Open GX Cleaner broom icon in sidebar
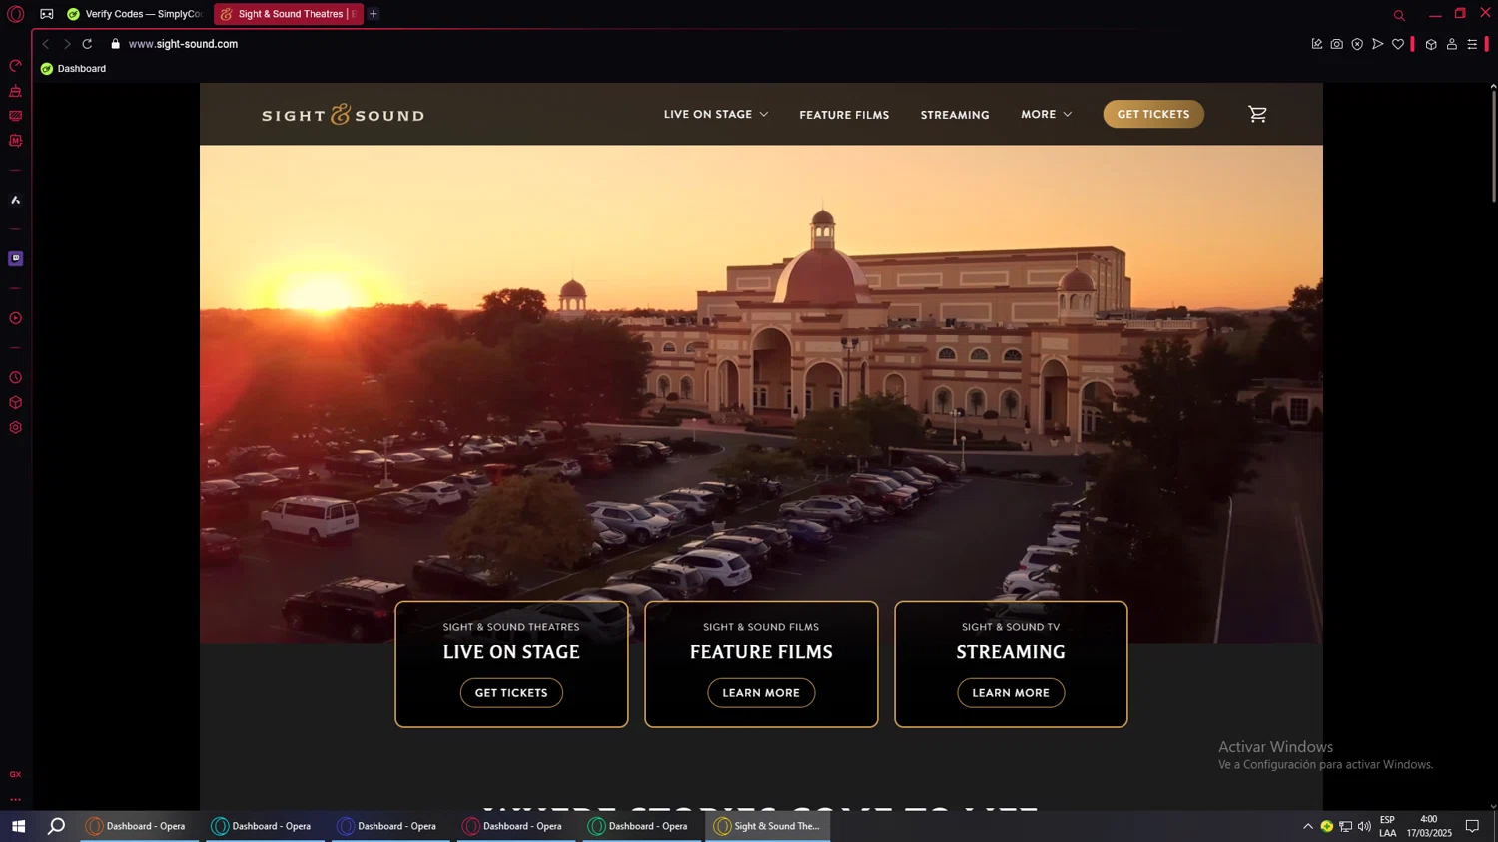1498x842 pixels. pos(15,91)
